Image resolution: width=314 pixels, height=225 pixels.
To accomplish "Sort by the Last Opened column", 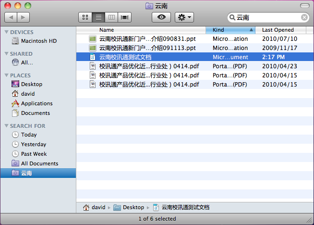I will pos(278,30).
